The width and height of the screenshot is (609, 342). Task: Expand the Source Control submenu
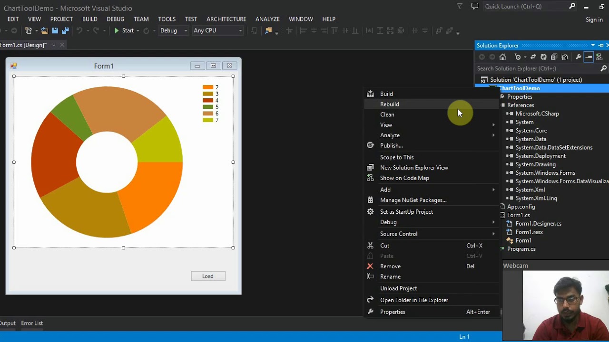pos(493,234)
